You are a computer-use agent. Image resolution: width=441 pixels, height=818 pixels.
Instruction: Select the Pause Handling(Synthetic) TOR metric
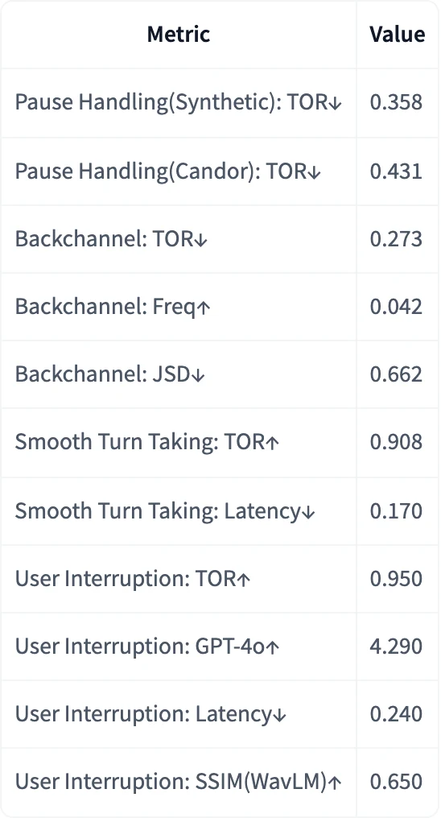[x=179, y=102]
